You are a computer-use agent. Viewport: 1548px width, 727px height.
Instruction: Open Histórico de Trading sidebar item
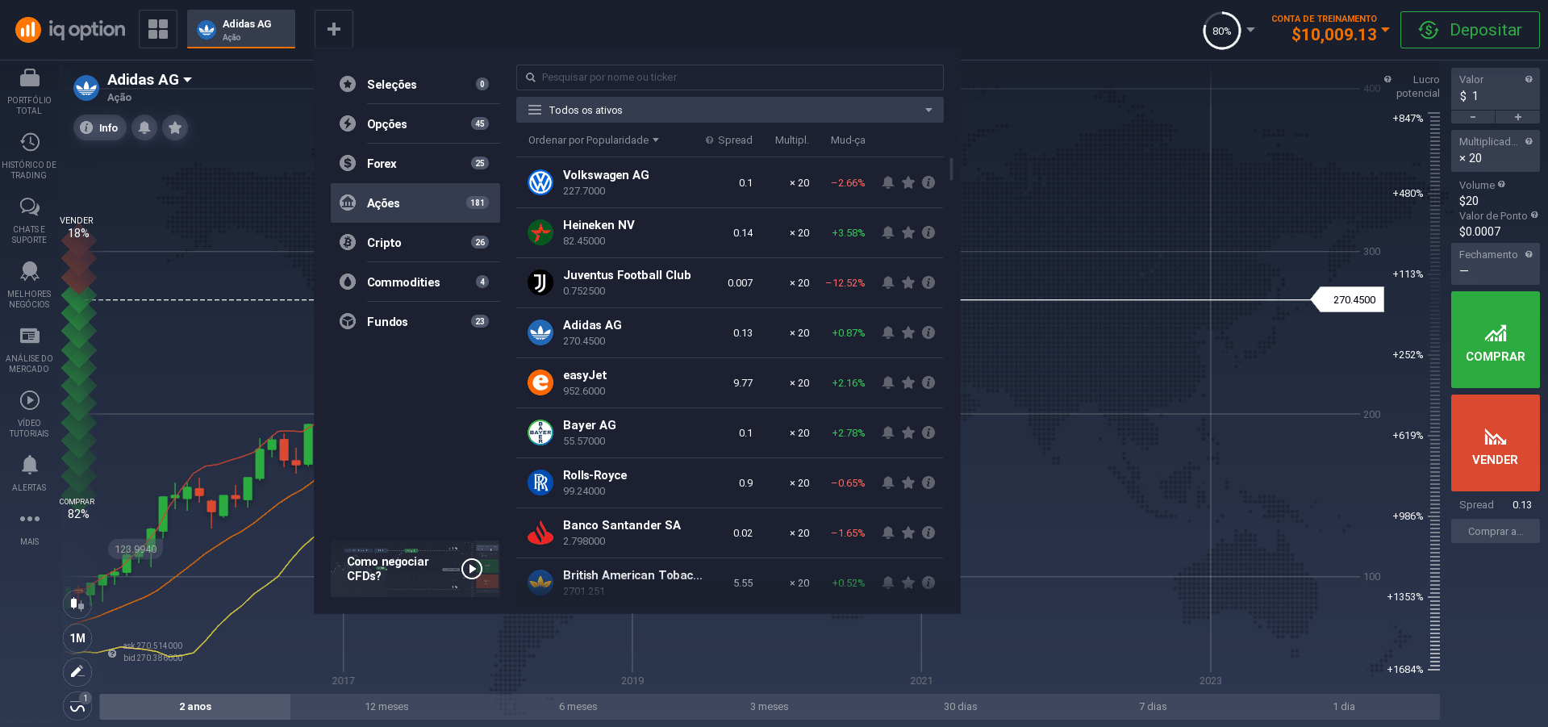coord(29,156)
